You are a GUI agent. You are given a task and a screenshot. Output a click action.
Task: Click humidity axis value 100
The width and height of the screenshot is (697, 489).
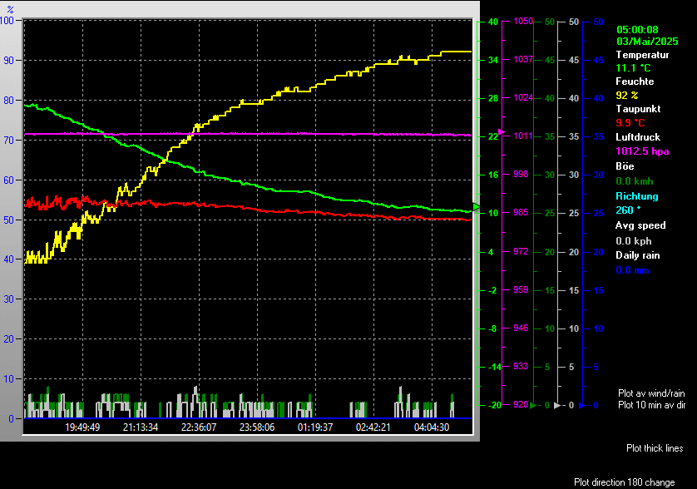point(7,21)
